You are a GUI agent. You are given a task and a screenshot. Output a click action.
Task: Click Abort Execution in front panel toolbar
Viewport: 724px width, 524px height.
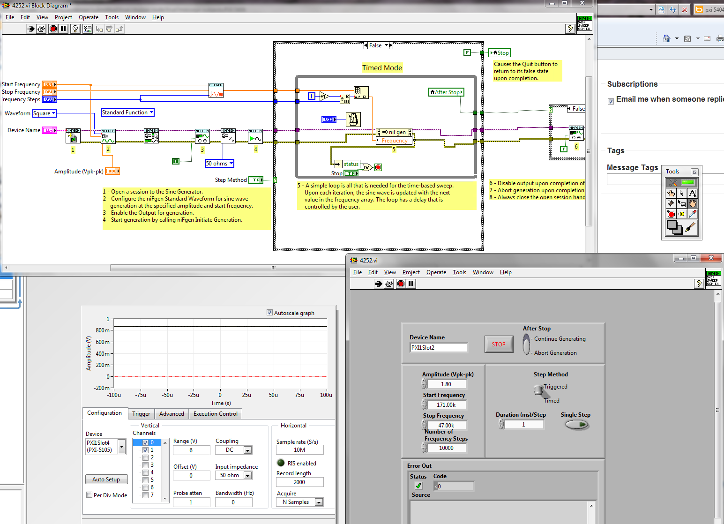click(401, 284)
